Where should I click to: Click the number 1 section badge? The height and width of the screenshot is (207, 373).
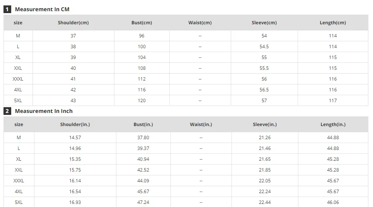(x=7, y=9)
